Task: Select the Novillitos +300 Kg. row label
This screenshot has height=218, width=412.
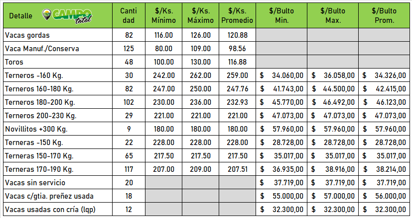Action: click(36, 129)
